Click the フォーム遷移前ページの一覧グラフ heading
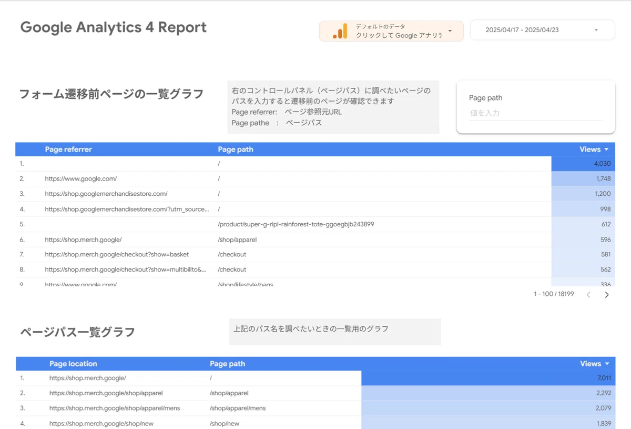631x429 pixels. [x=111, y=94]
